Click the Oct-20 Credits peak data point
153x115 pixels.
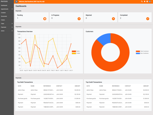pyautogui.click(x=35, y=35)
